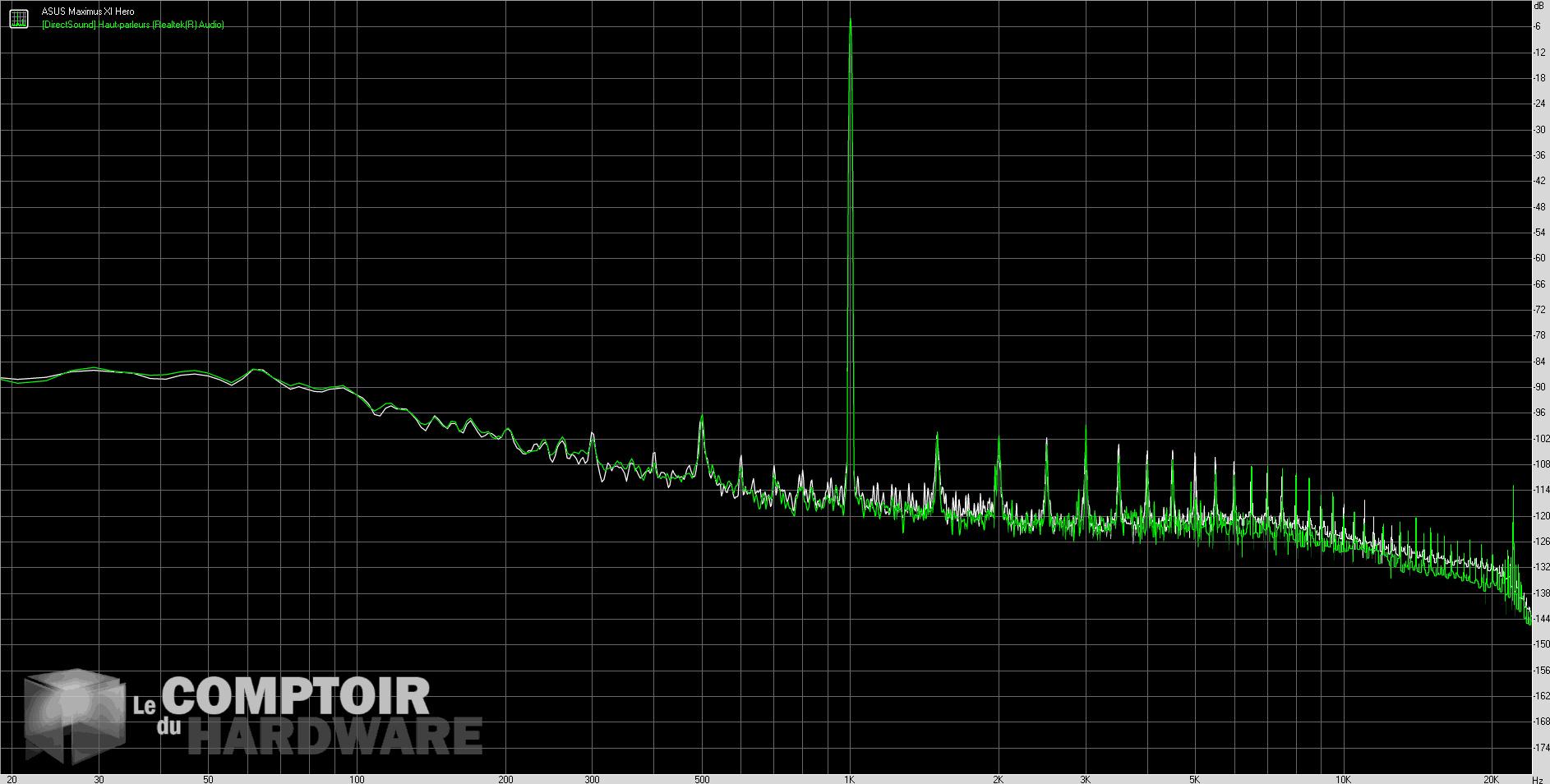Click the green DirectSound Haut-parleurs legend label

(x=132, y=25)
